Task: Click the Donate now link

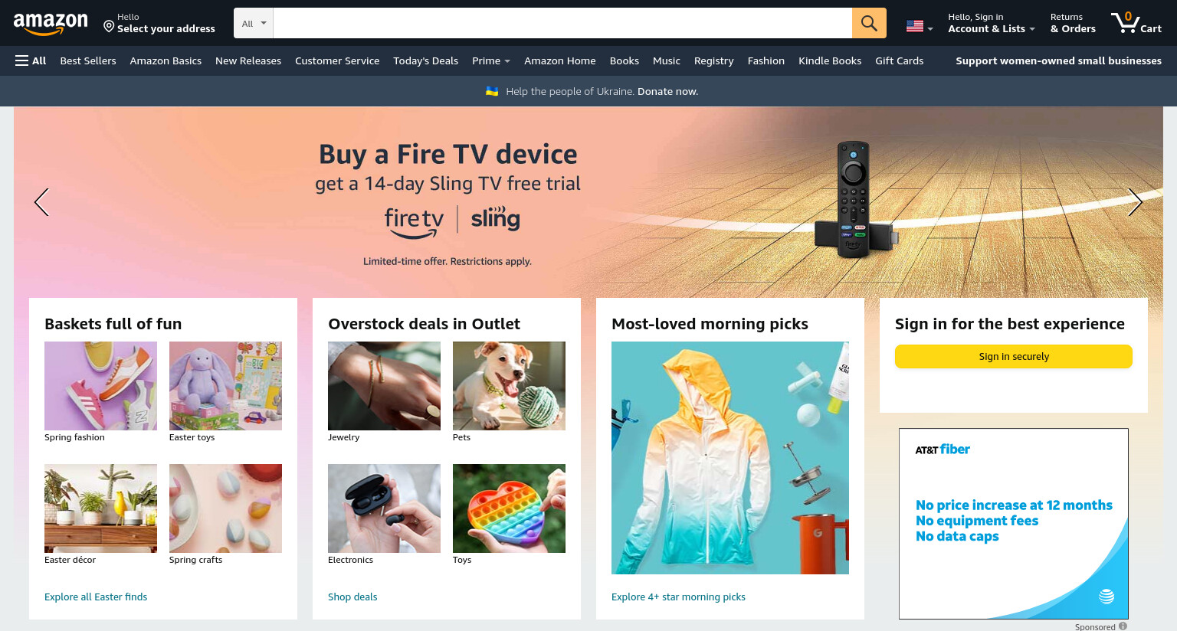Action: 667,91
